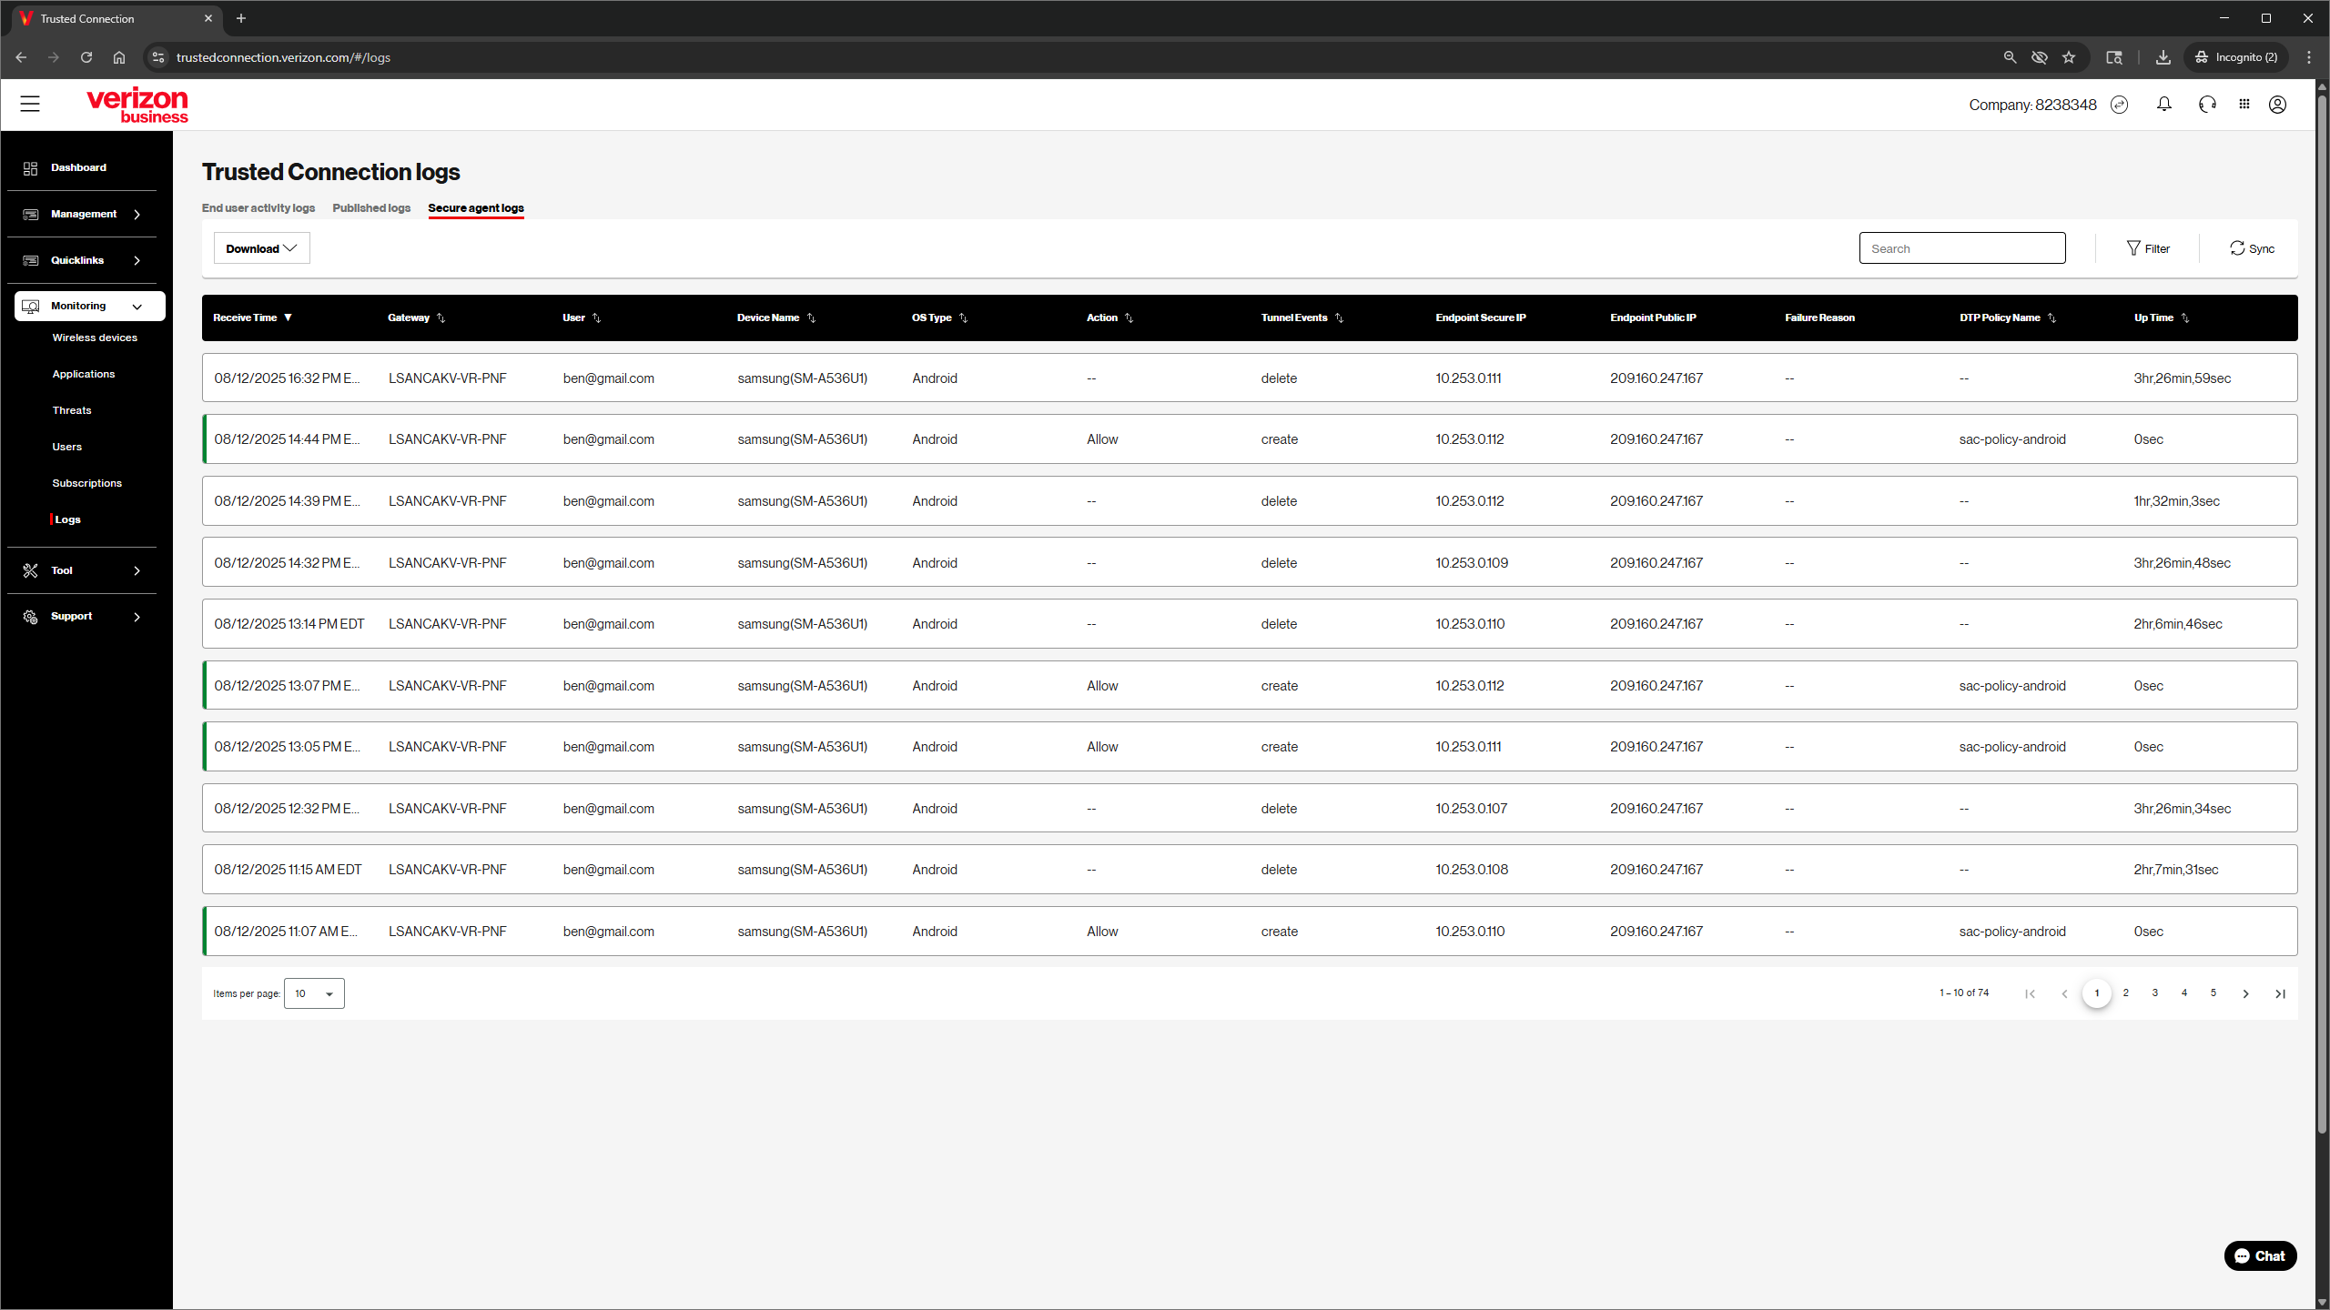Click Endpoint Secure IP 10.253.0.109
Viewport: 2330px width, 1310px height.
tap(1472, 563)
